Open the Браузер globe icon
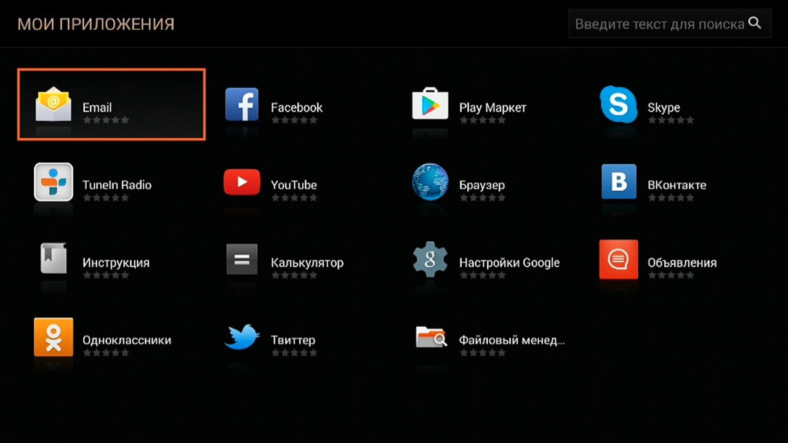This screenshot has width=788, height=443. tap(430, 182)
